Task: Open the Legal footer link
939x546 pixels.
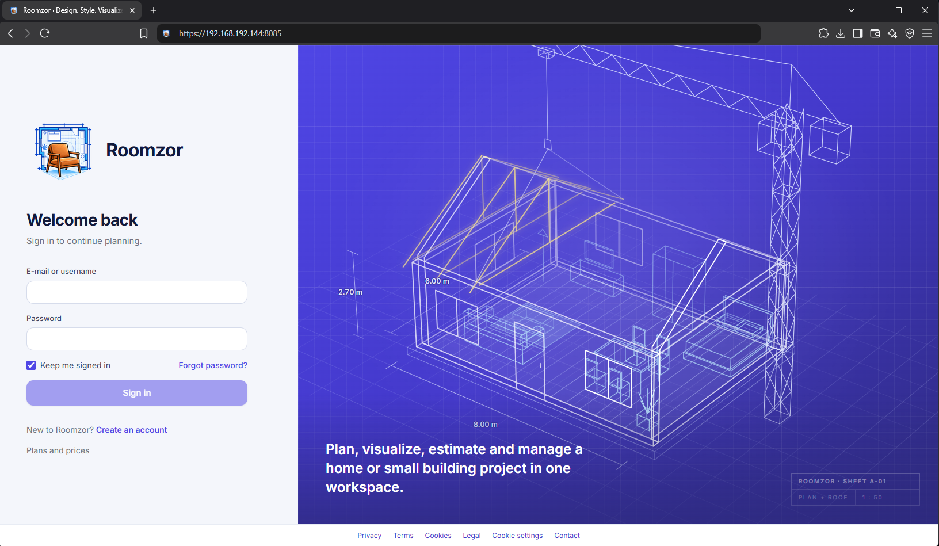Action: (x=472, y=536)
